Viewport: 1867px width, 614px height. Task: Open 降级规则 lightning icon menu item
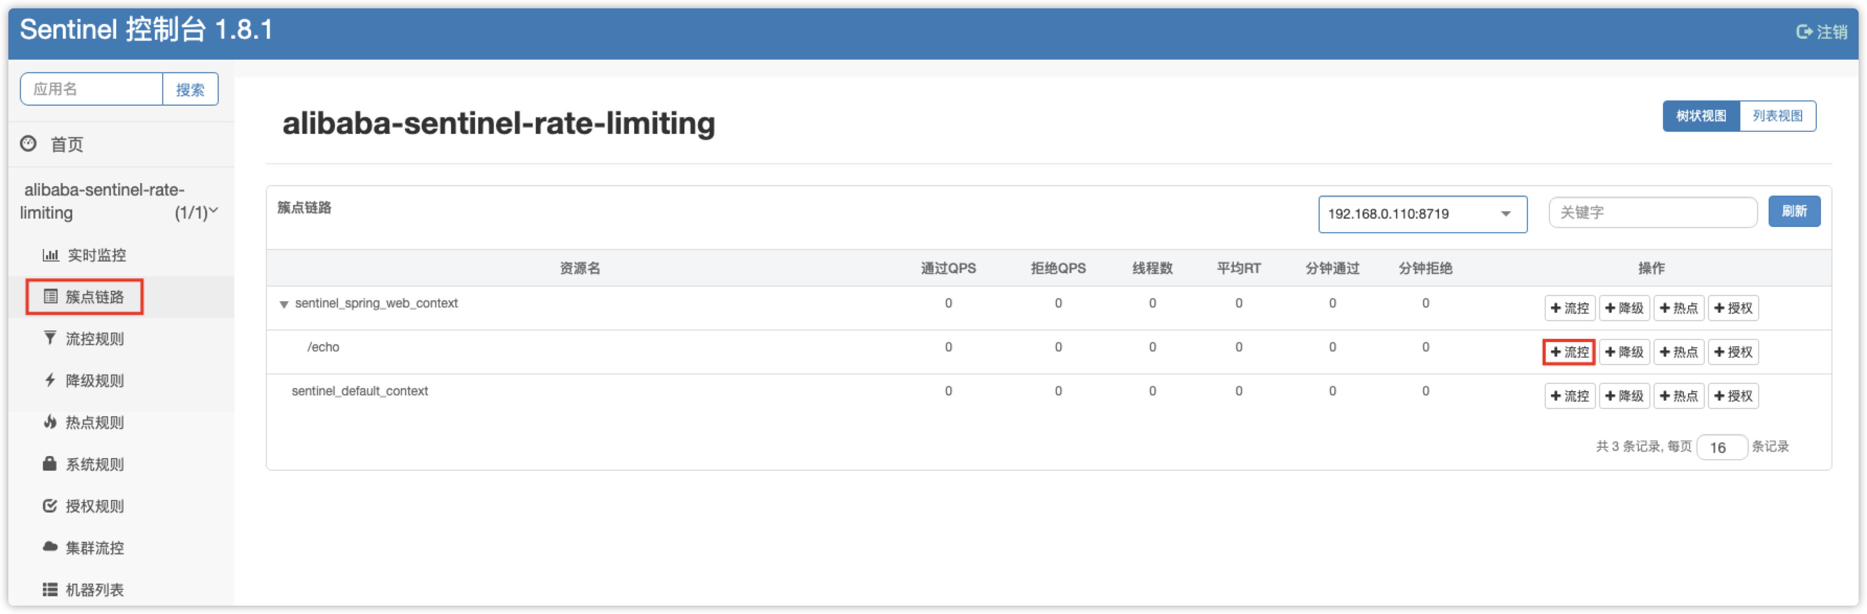point(50,380)
